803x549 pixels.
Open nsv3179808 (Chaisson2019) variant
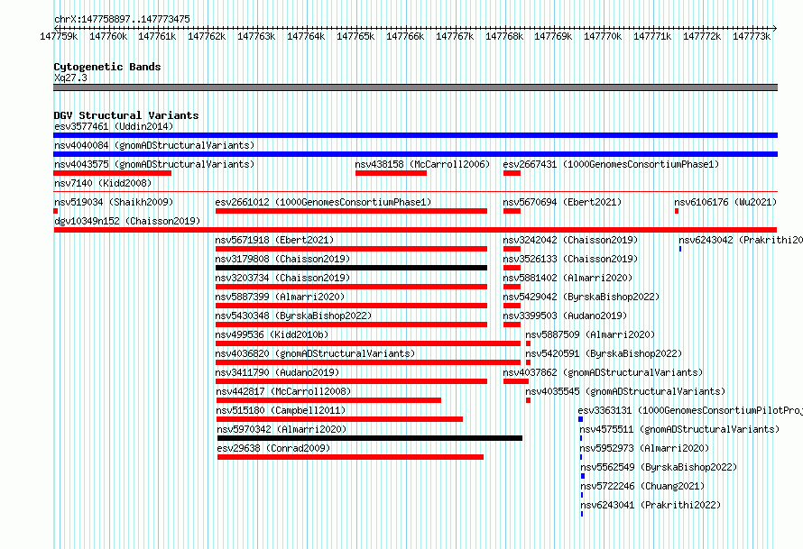(x=282, y=259)
